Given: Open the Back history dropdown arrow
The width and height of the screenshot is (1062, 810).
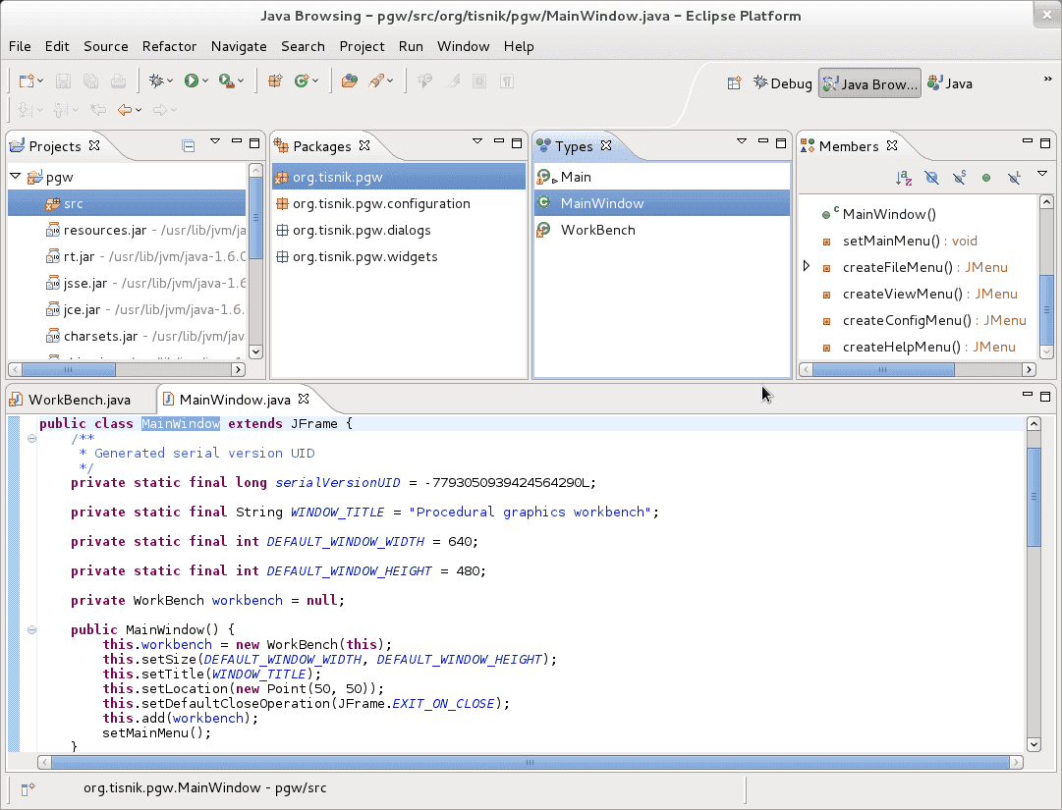Looking at the screenshot, I should 139,110.
